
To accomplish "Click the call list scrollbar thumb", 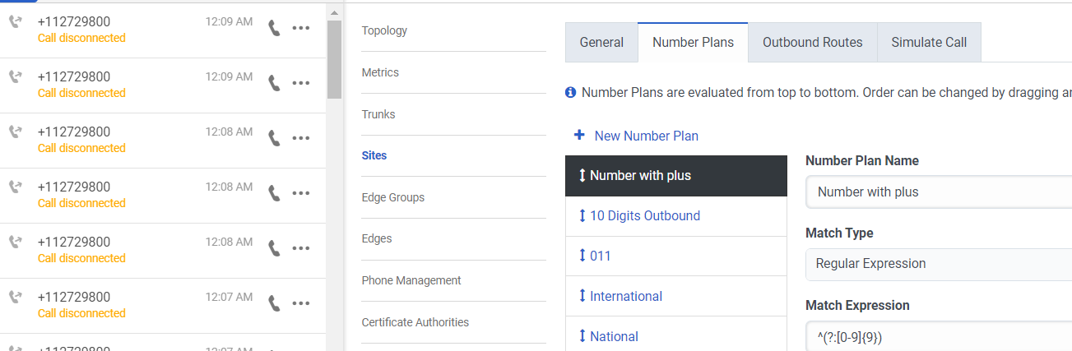I will [x=334, y=58].
